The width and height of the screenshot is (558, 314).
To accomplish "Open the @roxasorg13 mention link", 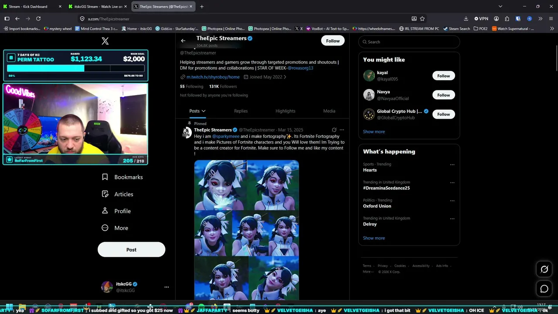I will (300, 68).
